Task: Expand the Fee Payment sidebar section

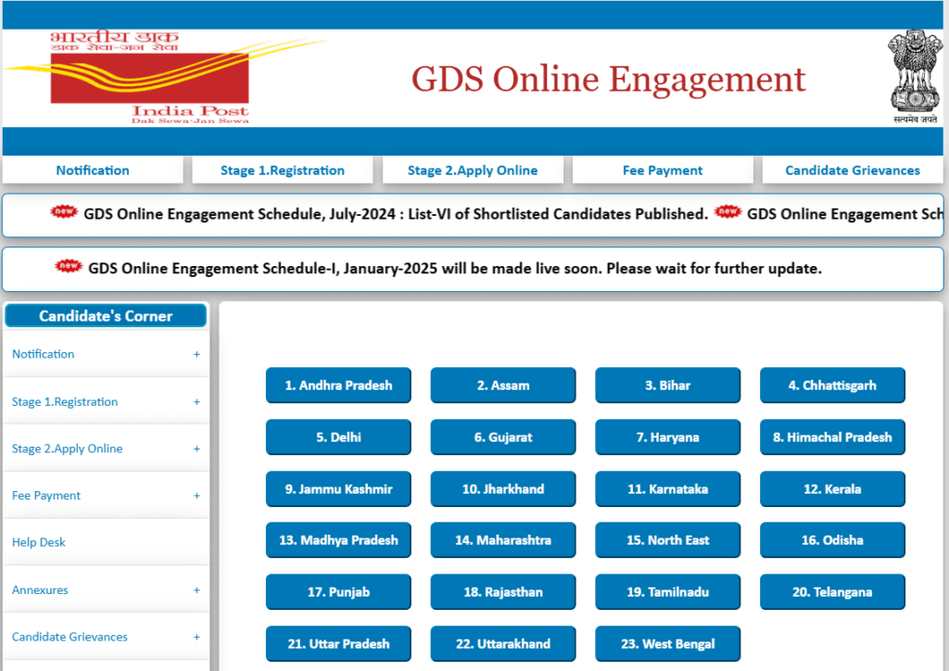Action: point(196,495)
